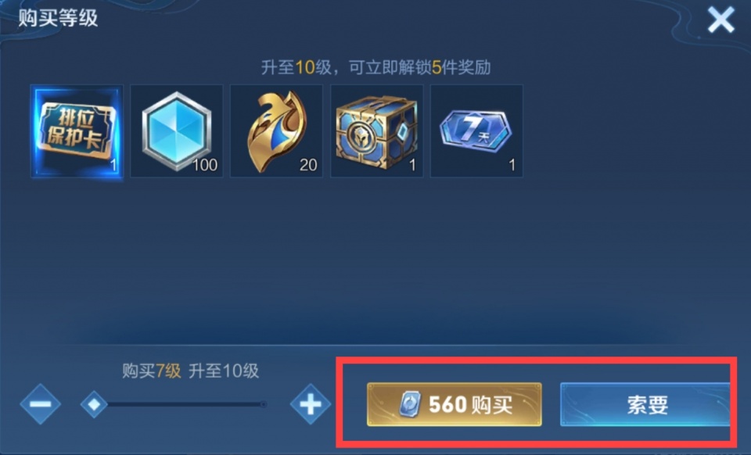Buy levels with the 560 购买 button

[454, 404]
